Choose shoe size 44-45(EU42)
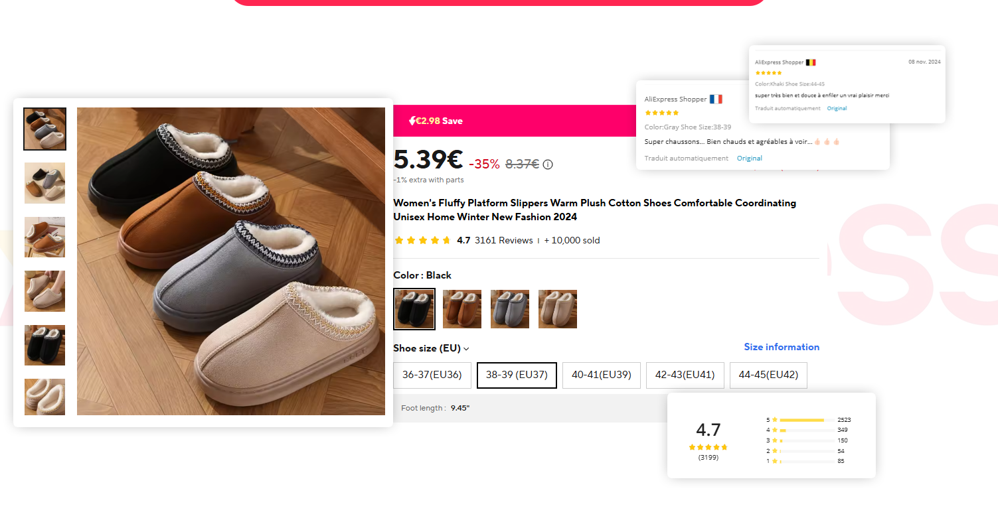The width and height of the screenshot is (998, 526). 768,375
